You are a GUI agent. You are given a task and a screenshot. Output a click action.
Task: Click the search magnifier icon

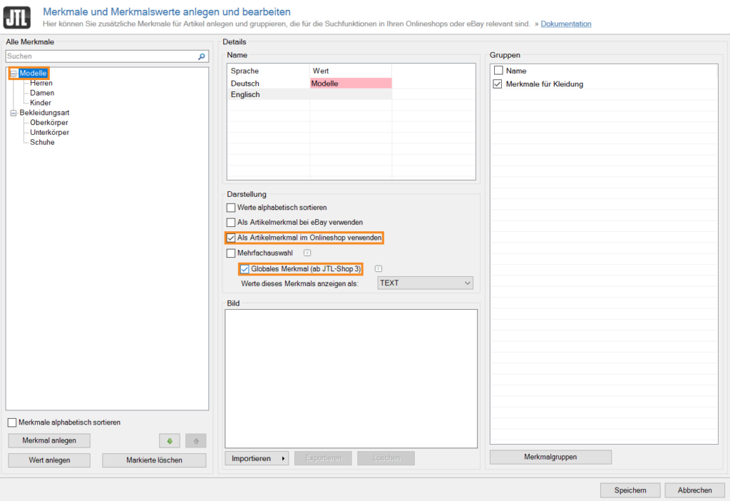[202, 56]
